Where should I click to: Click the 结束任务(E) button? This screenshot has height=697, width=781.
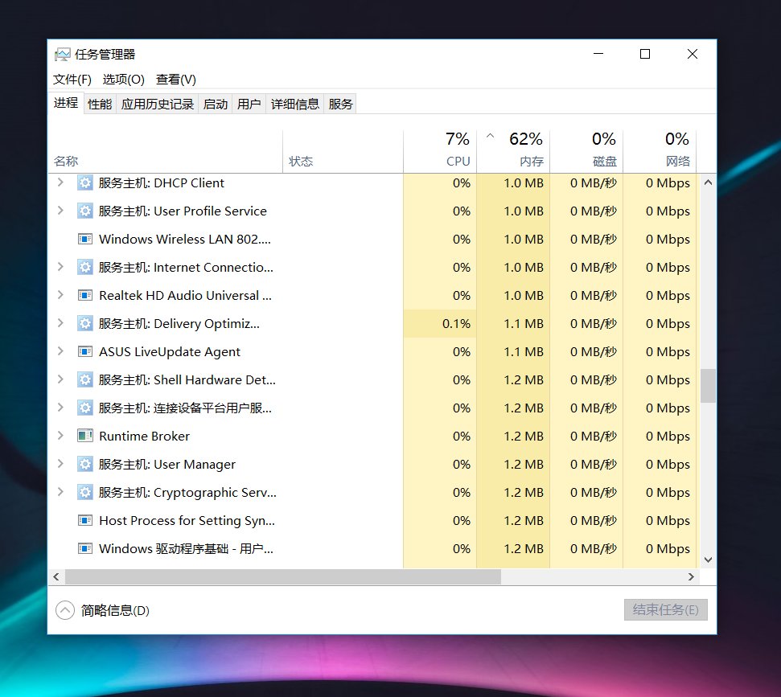(x=665, y=610)
